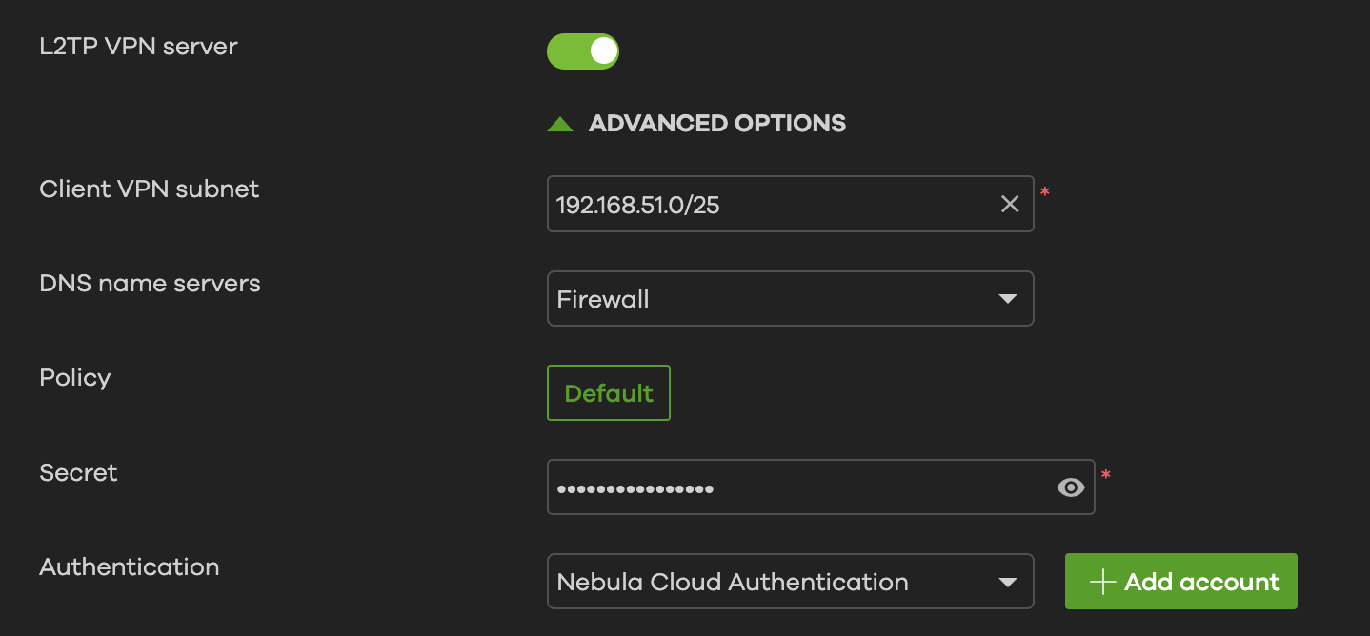Toggle the L2TP VPN server switch
The height and width of the screenshot is (636, 1370).
pyautogui.click(x=582, y=51)
